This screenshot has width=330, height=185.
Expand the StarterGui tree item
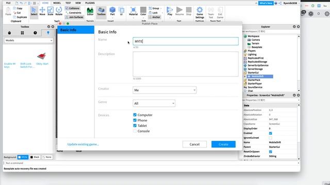click(245, 77)
